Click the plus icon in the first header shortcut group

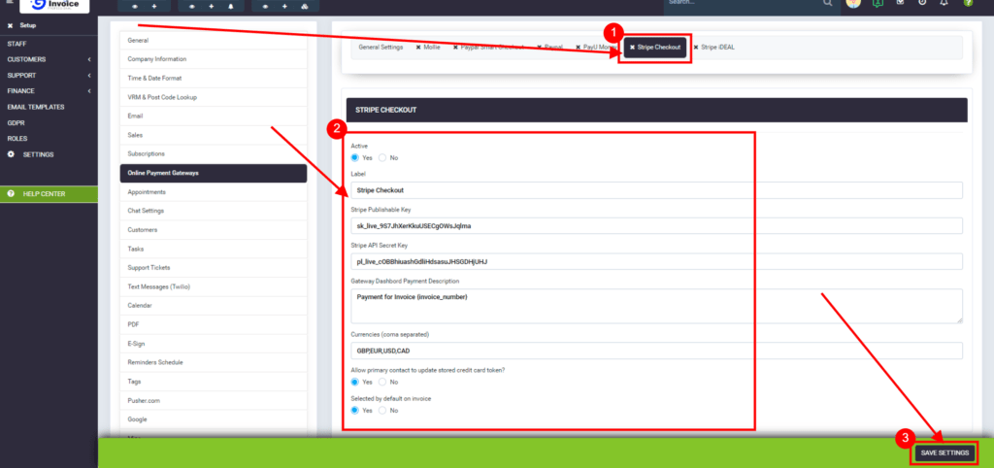[x=153, y=7]
